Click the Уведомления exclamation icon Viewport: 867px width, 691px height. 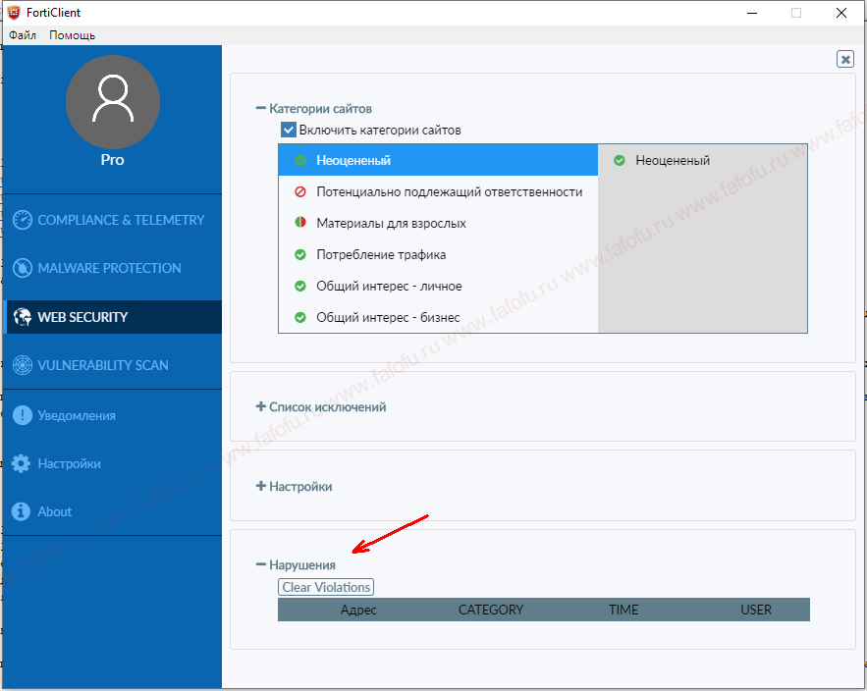23,415
